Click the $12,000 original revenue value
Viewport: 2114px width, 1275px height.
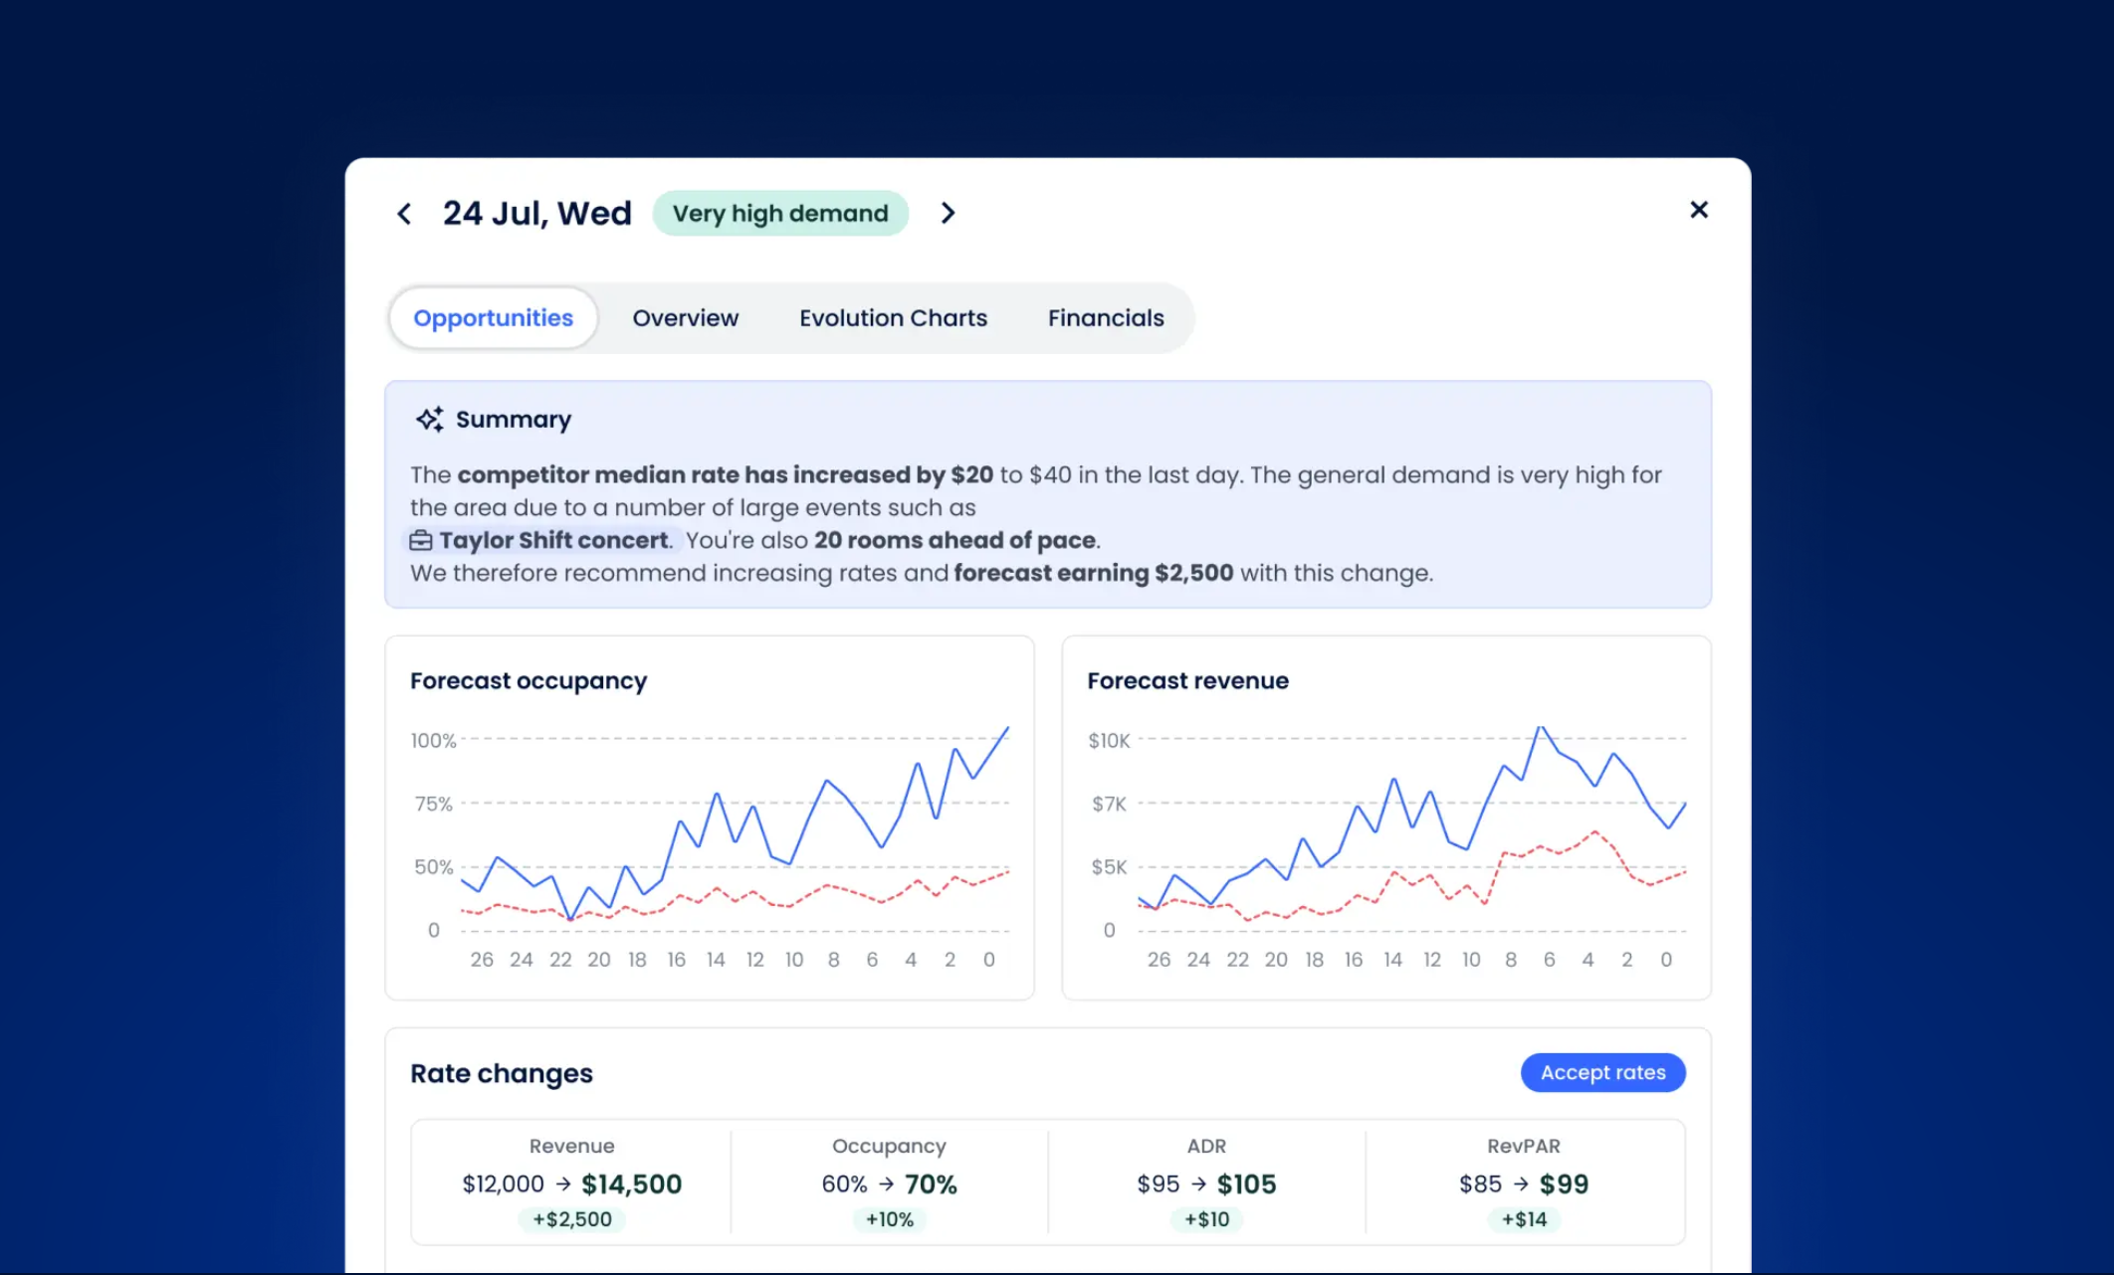coord(503,1184)
